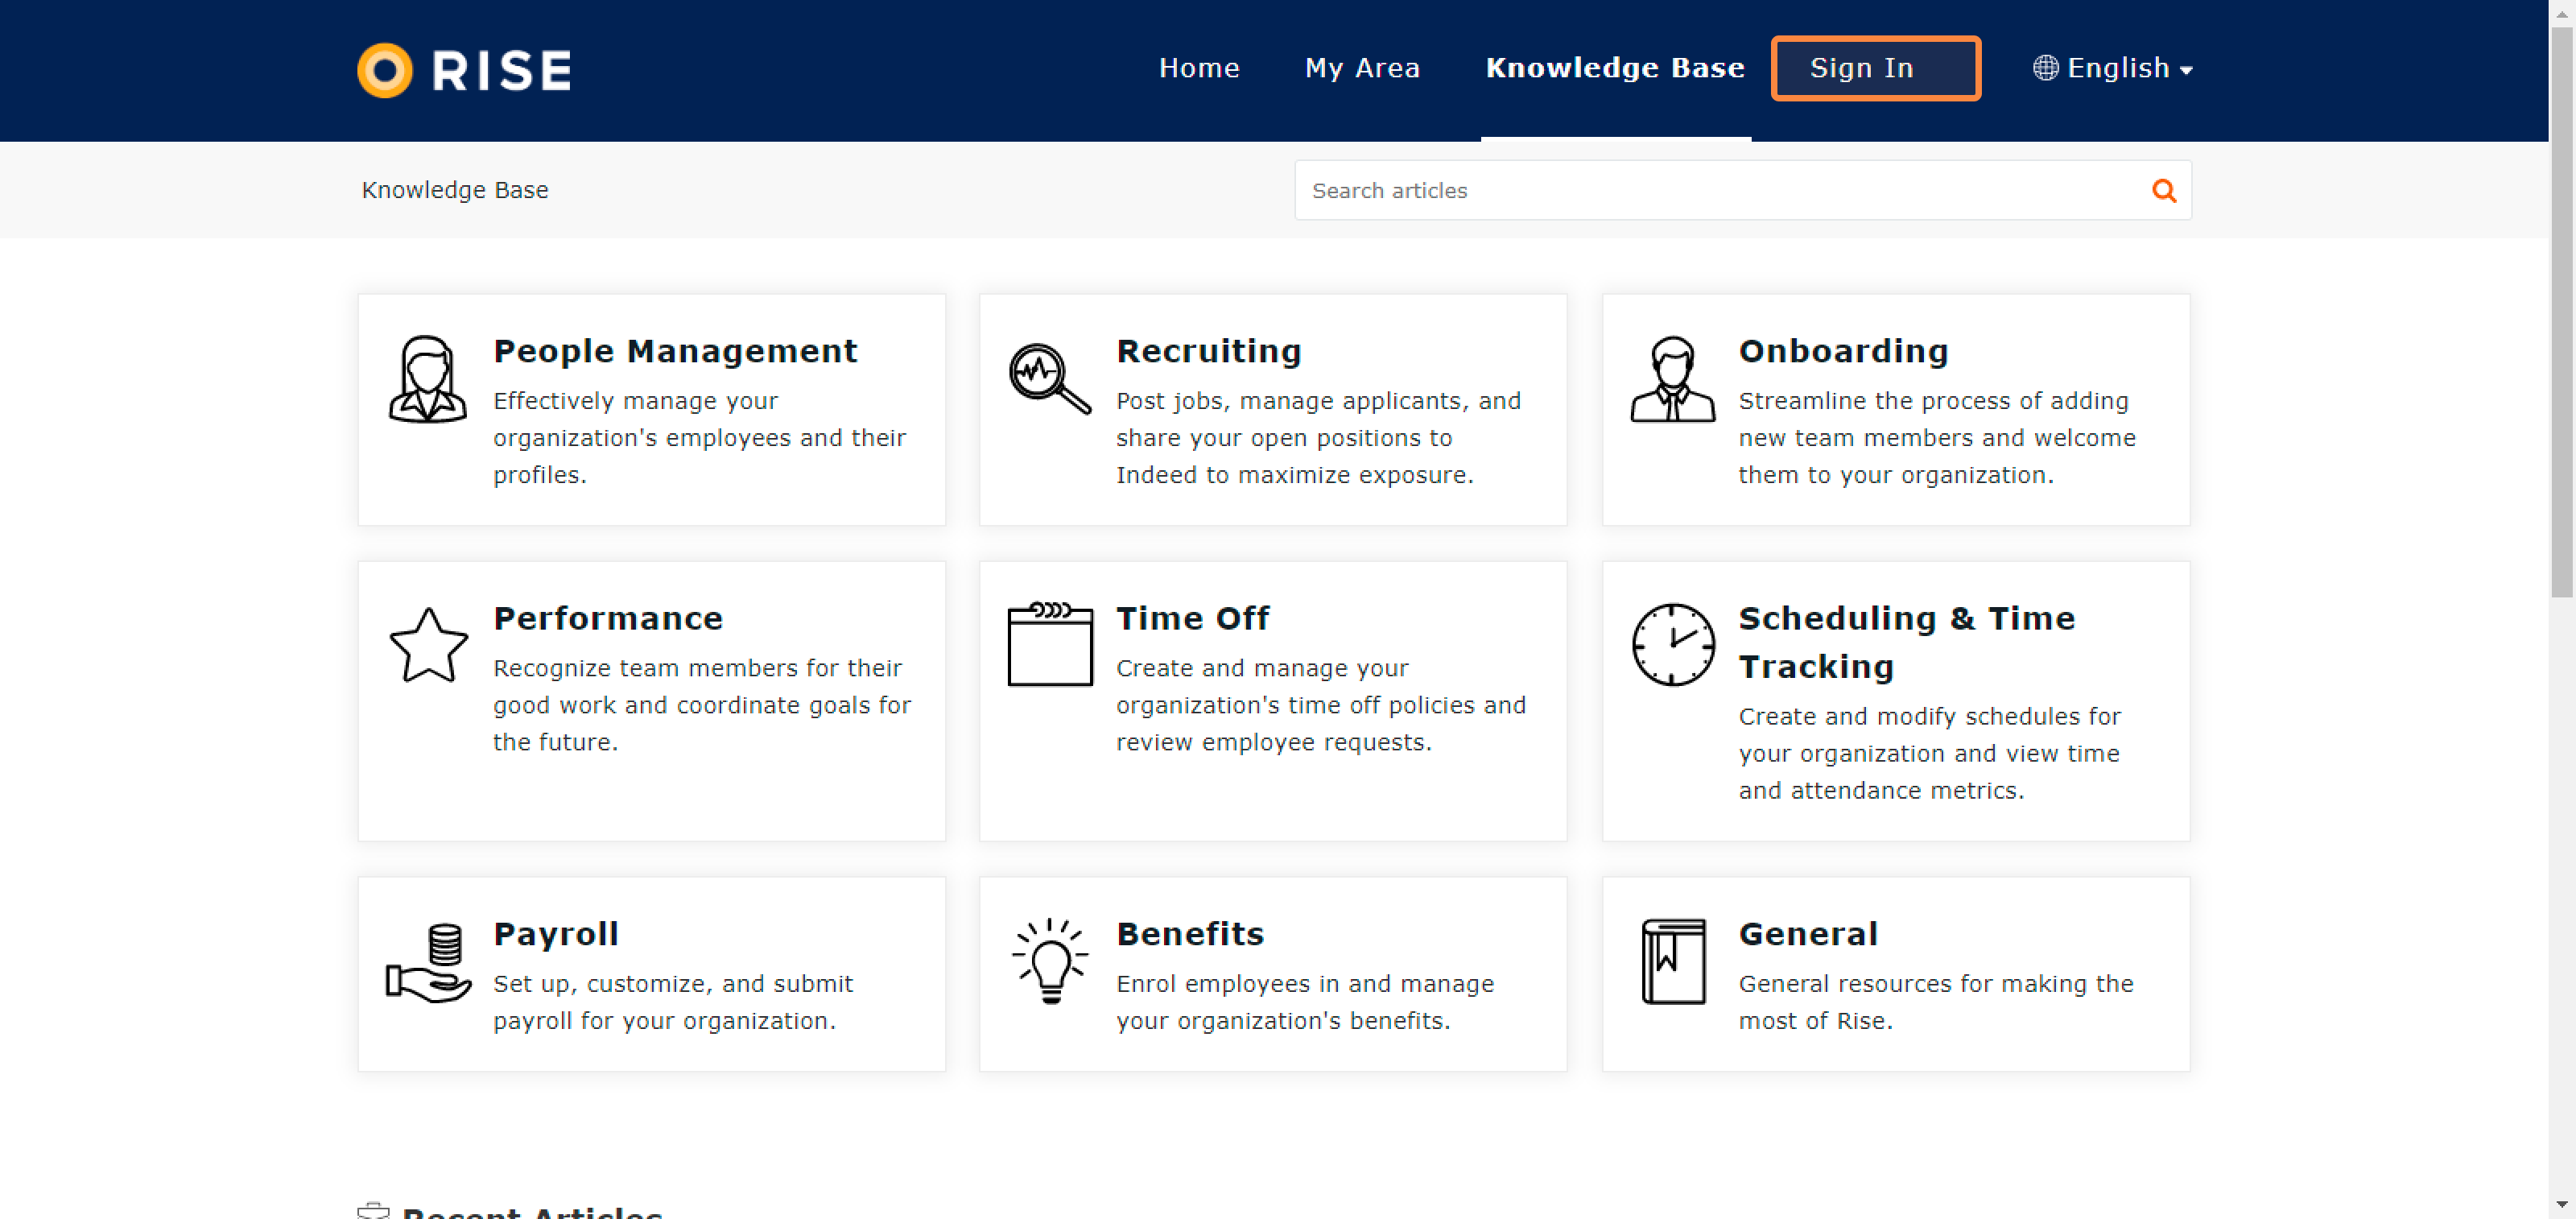
Task: Click the General book icon
Action: tap(1673, 961)
